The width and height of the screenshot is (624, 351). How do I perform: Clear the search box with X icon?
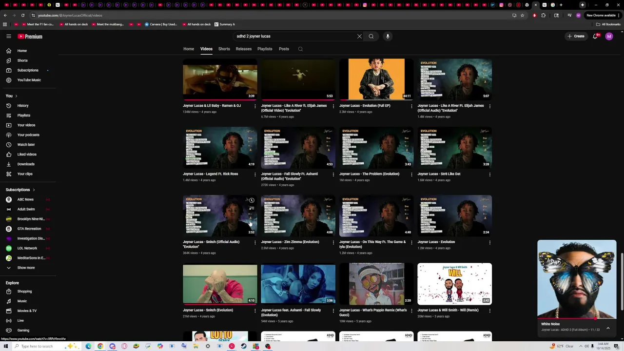pos(359,36)
